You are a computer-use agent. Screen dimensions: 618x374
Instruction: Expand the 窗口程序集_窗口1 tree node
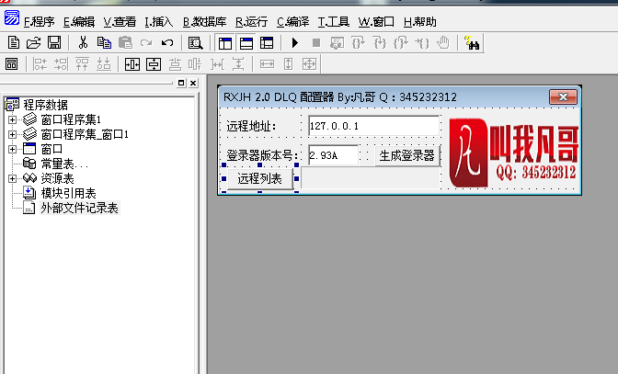pos(12,134)
